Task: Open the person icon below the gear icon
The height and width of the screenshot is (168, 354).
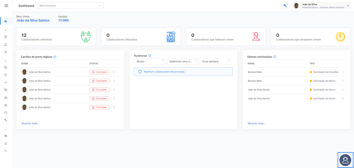Action: 6,143
